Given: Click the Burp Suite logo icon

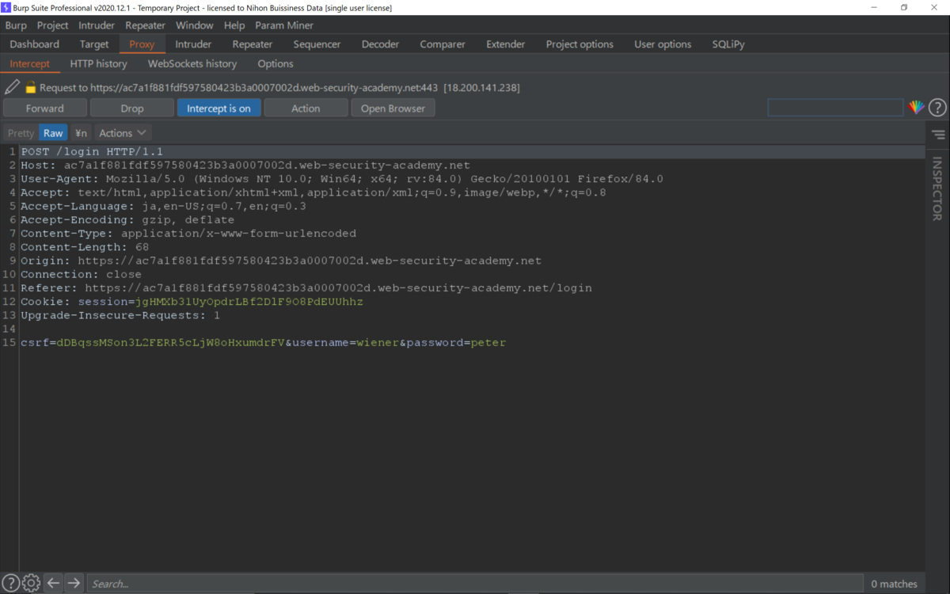Looking at the screenshot, I should point(6,7).
